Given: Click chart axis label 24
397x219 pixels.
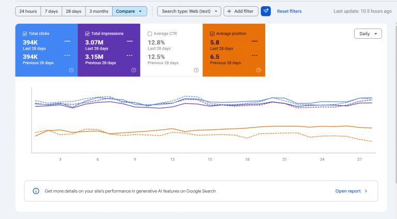Looking at the screenshot, I should (x=322, y=159).
